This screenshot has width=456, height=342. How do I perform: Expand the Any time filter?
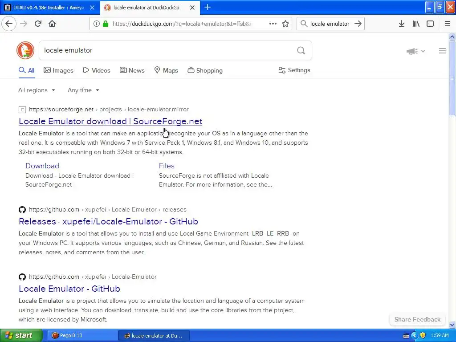(x=83, y=90)
